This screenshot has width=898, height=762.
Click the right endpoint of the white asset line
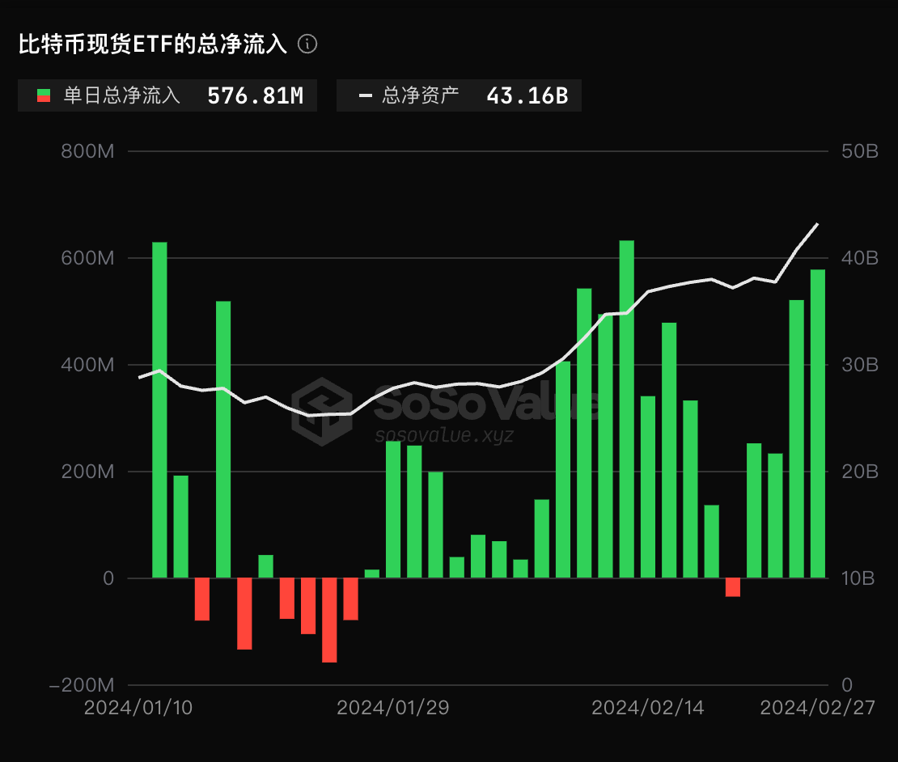point(818,224)
